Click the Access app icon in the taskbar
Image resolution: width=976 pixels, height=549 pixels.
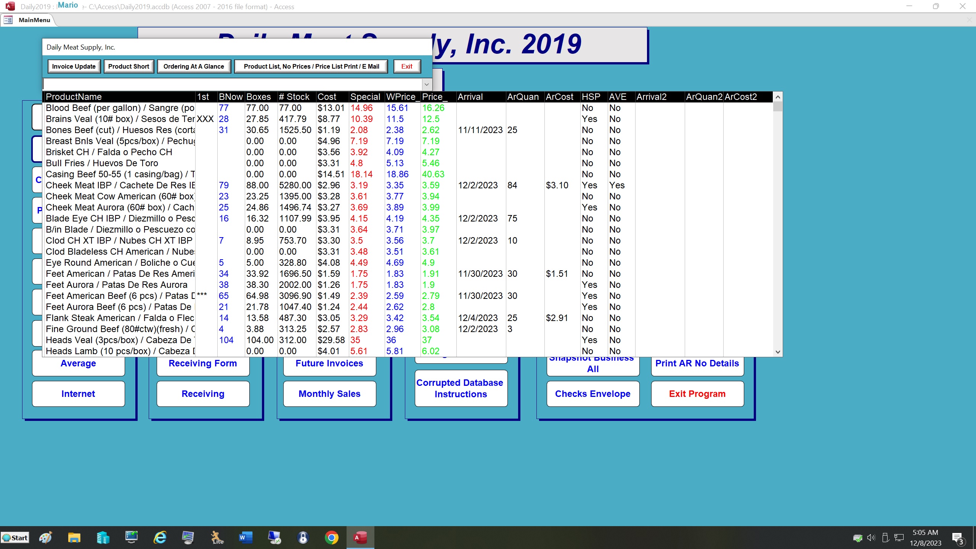[360, 538]
